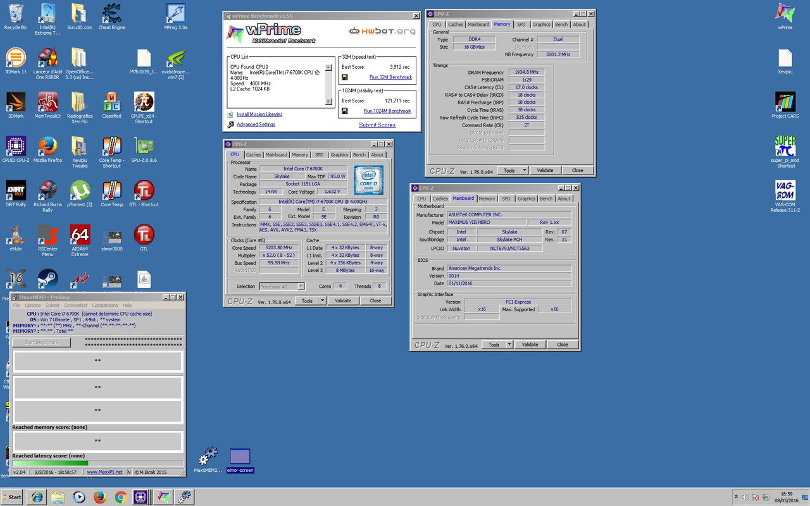Click the Start button
The height and width of the screenshot is (506, 810).
[x=11, y=497]
